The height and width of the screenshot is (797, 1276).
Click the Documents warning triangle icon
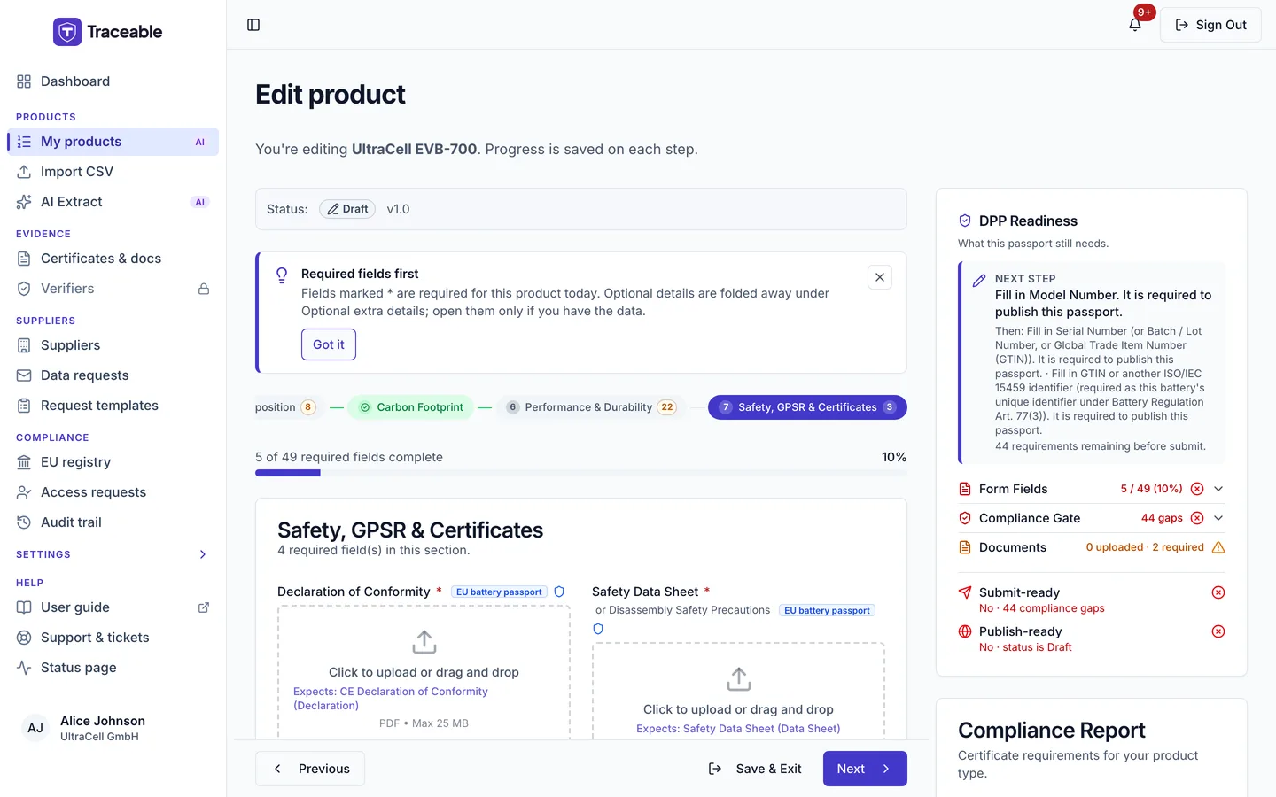1218,547
